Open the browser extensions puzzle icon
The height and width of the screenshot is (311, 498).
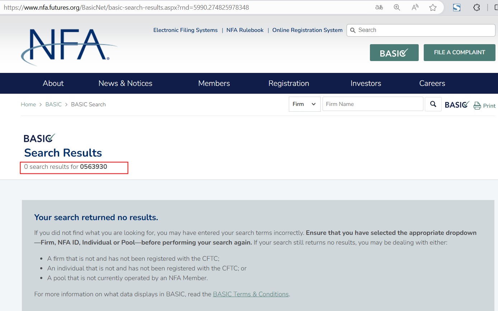[x=476, y=8]
